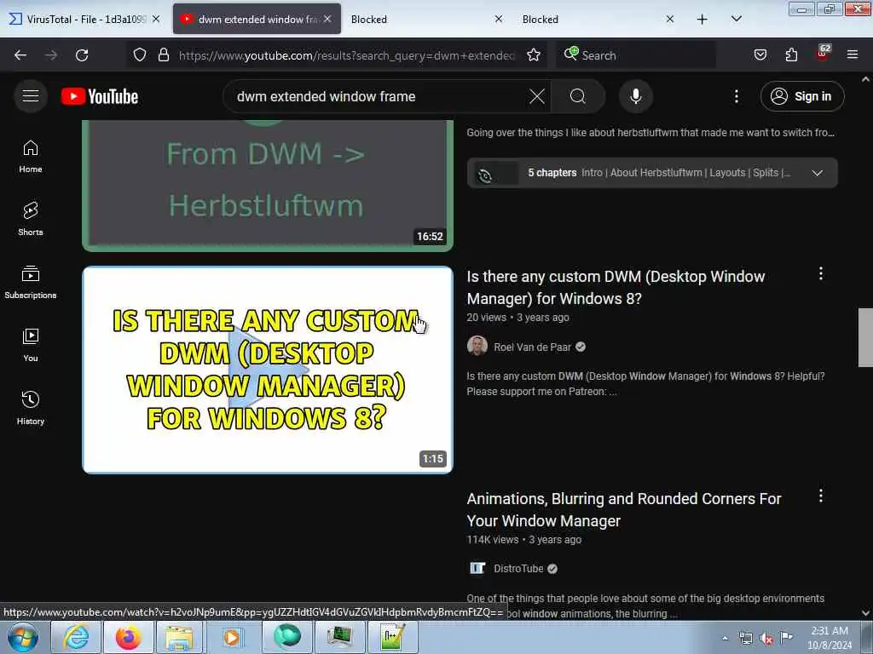Focus the Firefox URL address bar
This screenshot has width=873, height=654.
[x=346, y=55]
